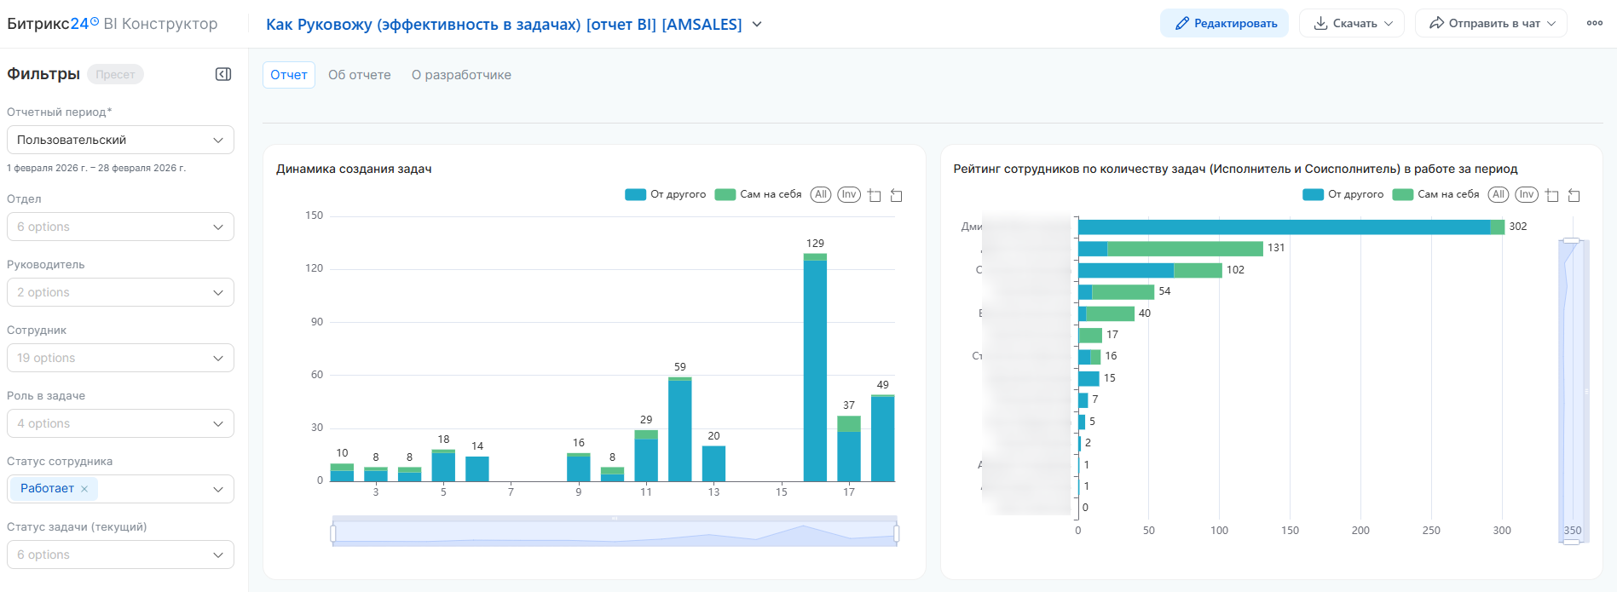This screenshot has height=592, width=1617.
Task: Click the area zoom icon in Динамика chart
Action: [875, 196]
